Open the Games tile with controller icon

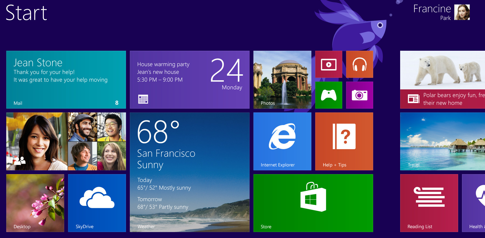tap(328, 95)
